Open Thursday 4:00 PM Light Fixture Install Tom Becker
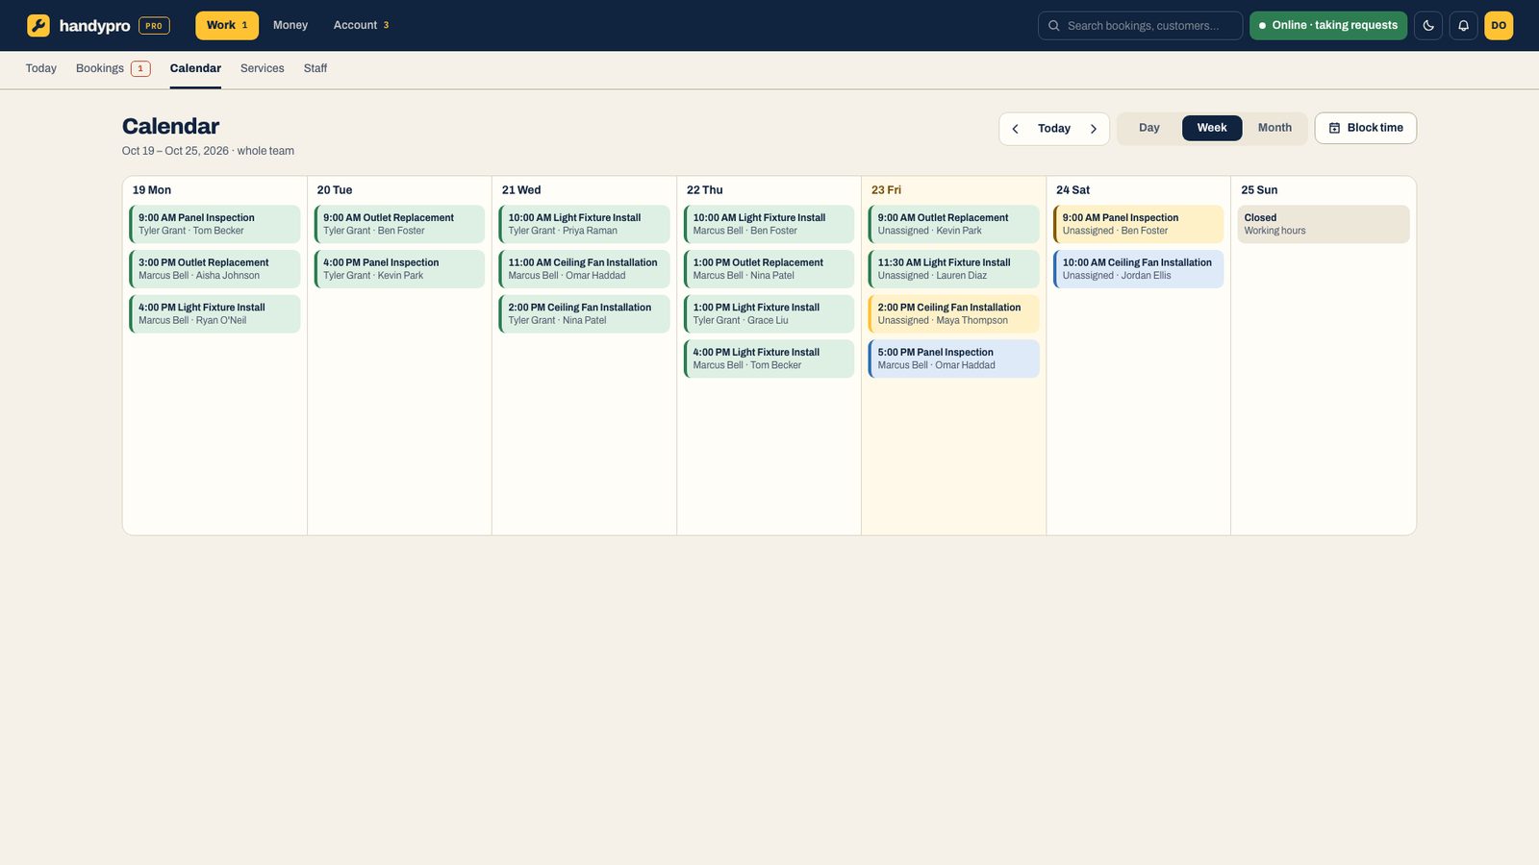 click(x=769, y=358)
